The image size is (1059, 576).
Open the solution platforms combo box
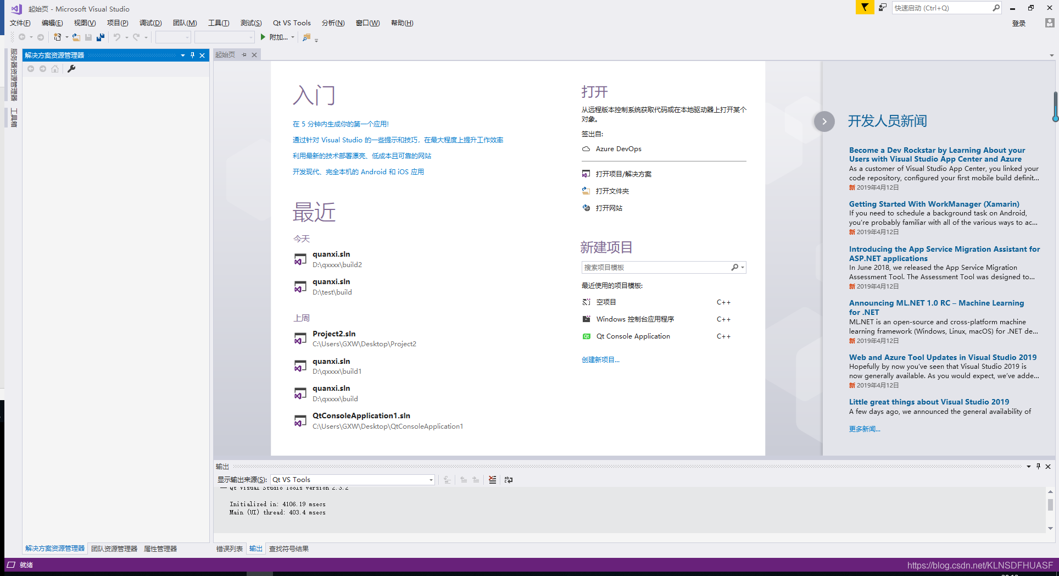pos(225,37)
